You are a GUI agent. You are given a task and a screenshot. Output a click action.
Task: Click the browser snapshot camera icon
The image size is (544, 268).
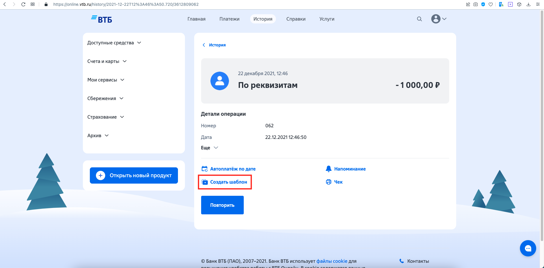(476, 4)
